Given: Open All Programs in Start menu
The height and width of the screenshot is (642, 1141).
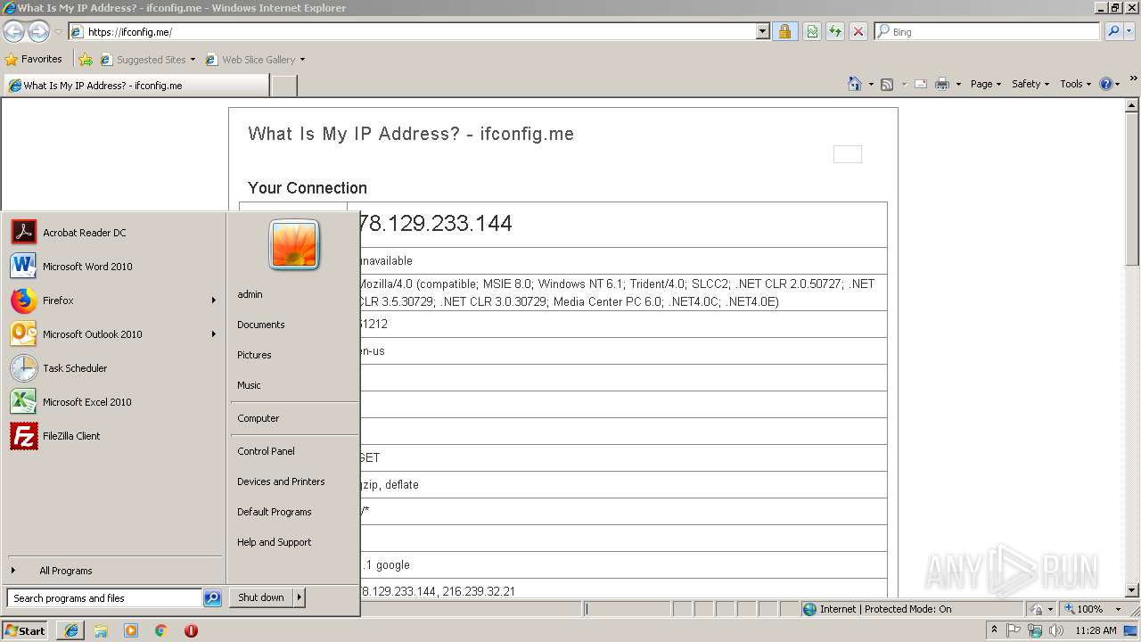Looking at the screenshot, I should click(112, 571).
